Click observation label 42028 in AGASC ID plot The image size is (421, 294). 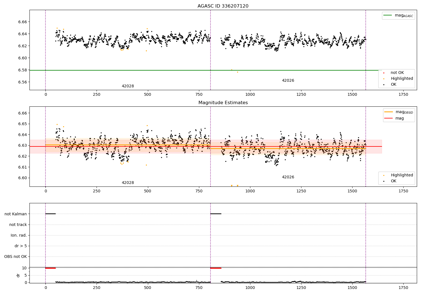click(128, 86)
